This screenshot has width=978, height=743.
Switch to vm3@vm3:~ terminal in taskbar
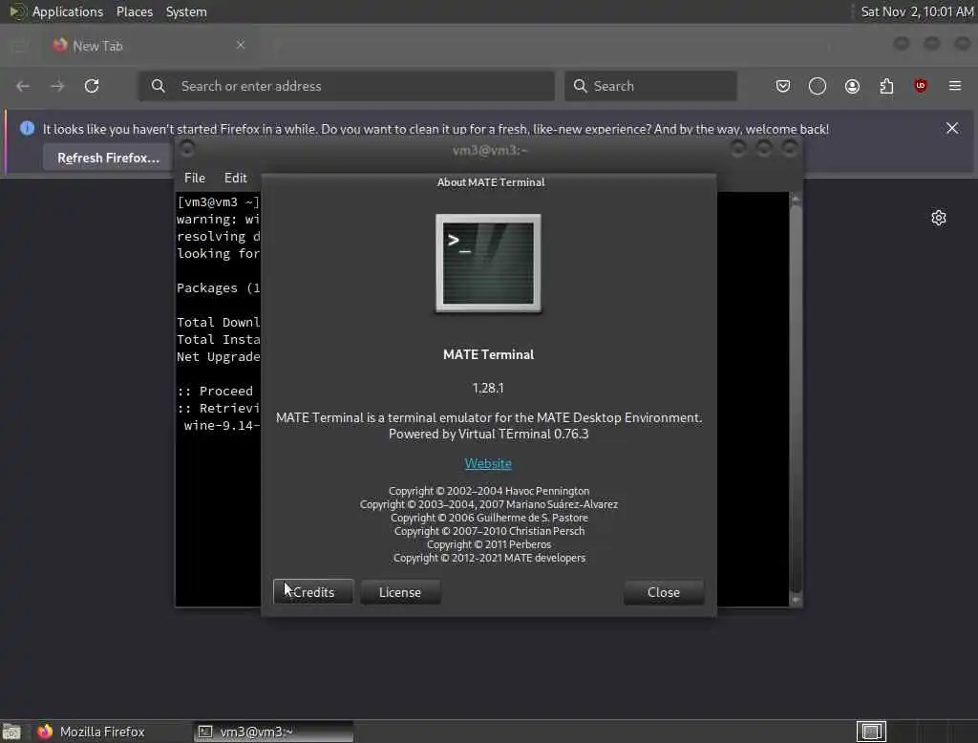pos(273,732)
